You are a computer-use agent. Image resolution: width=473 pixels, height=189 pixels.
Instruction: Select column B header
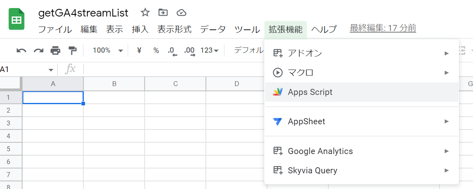pyautogui.click(x=114, y=84)
